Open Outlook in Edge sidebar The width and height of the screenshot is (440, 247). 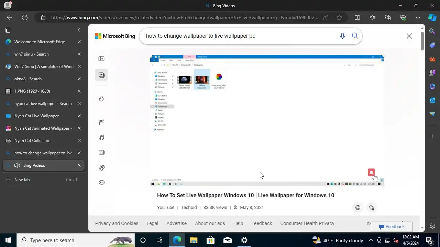[432, 100]
